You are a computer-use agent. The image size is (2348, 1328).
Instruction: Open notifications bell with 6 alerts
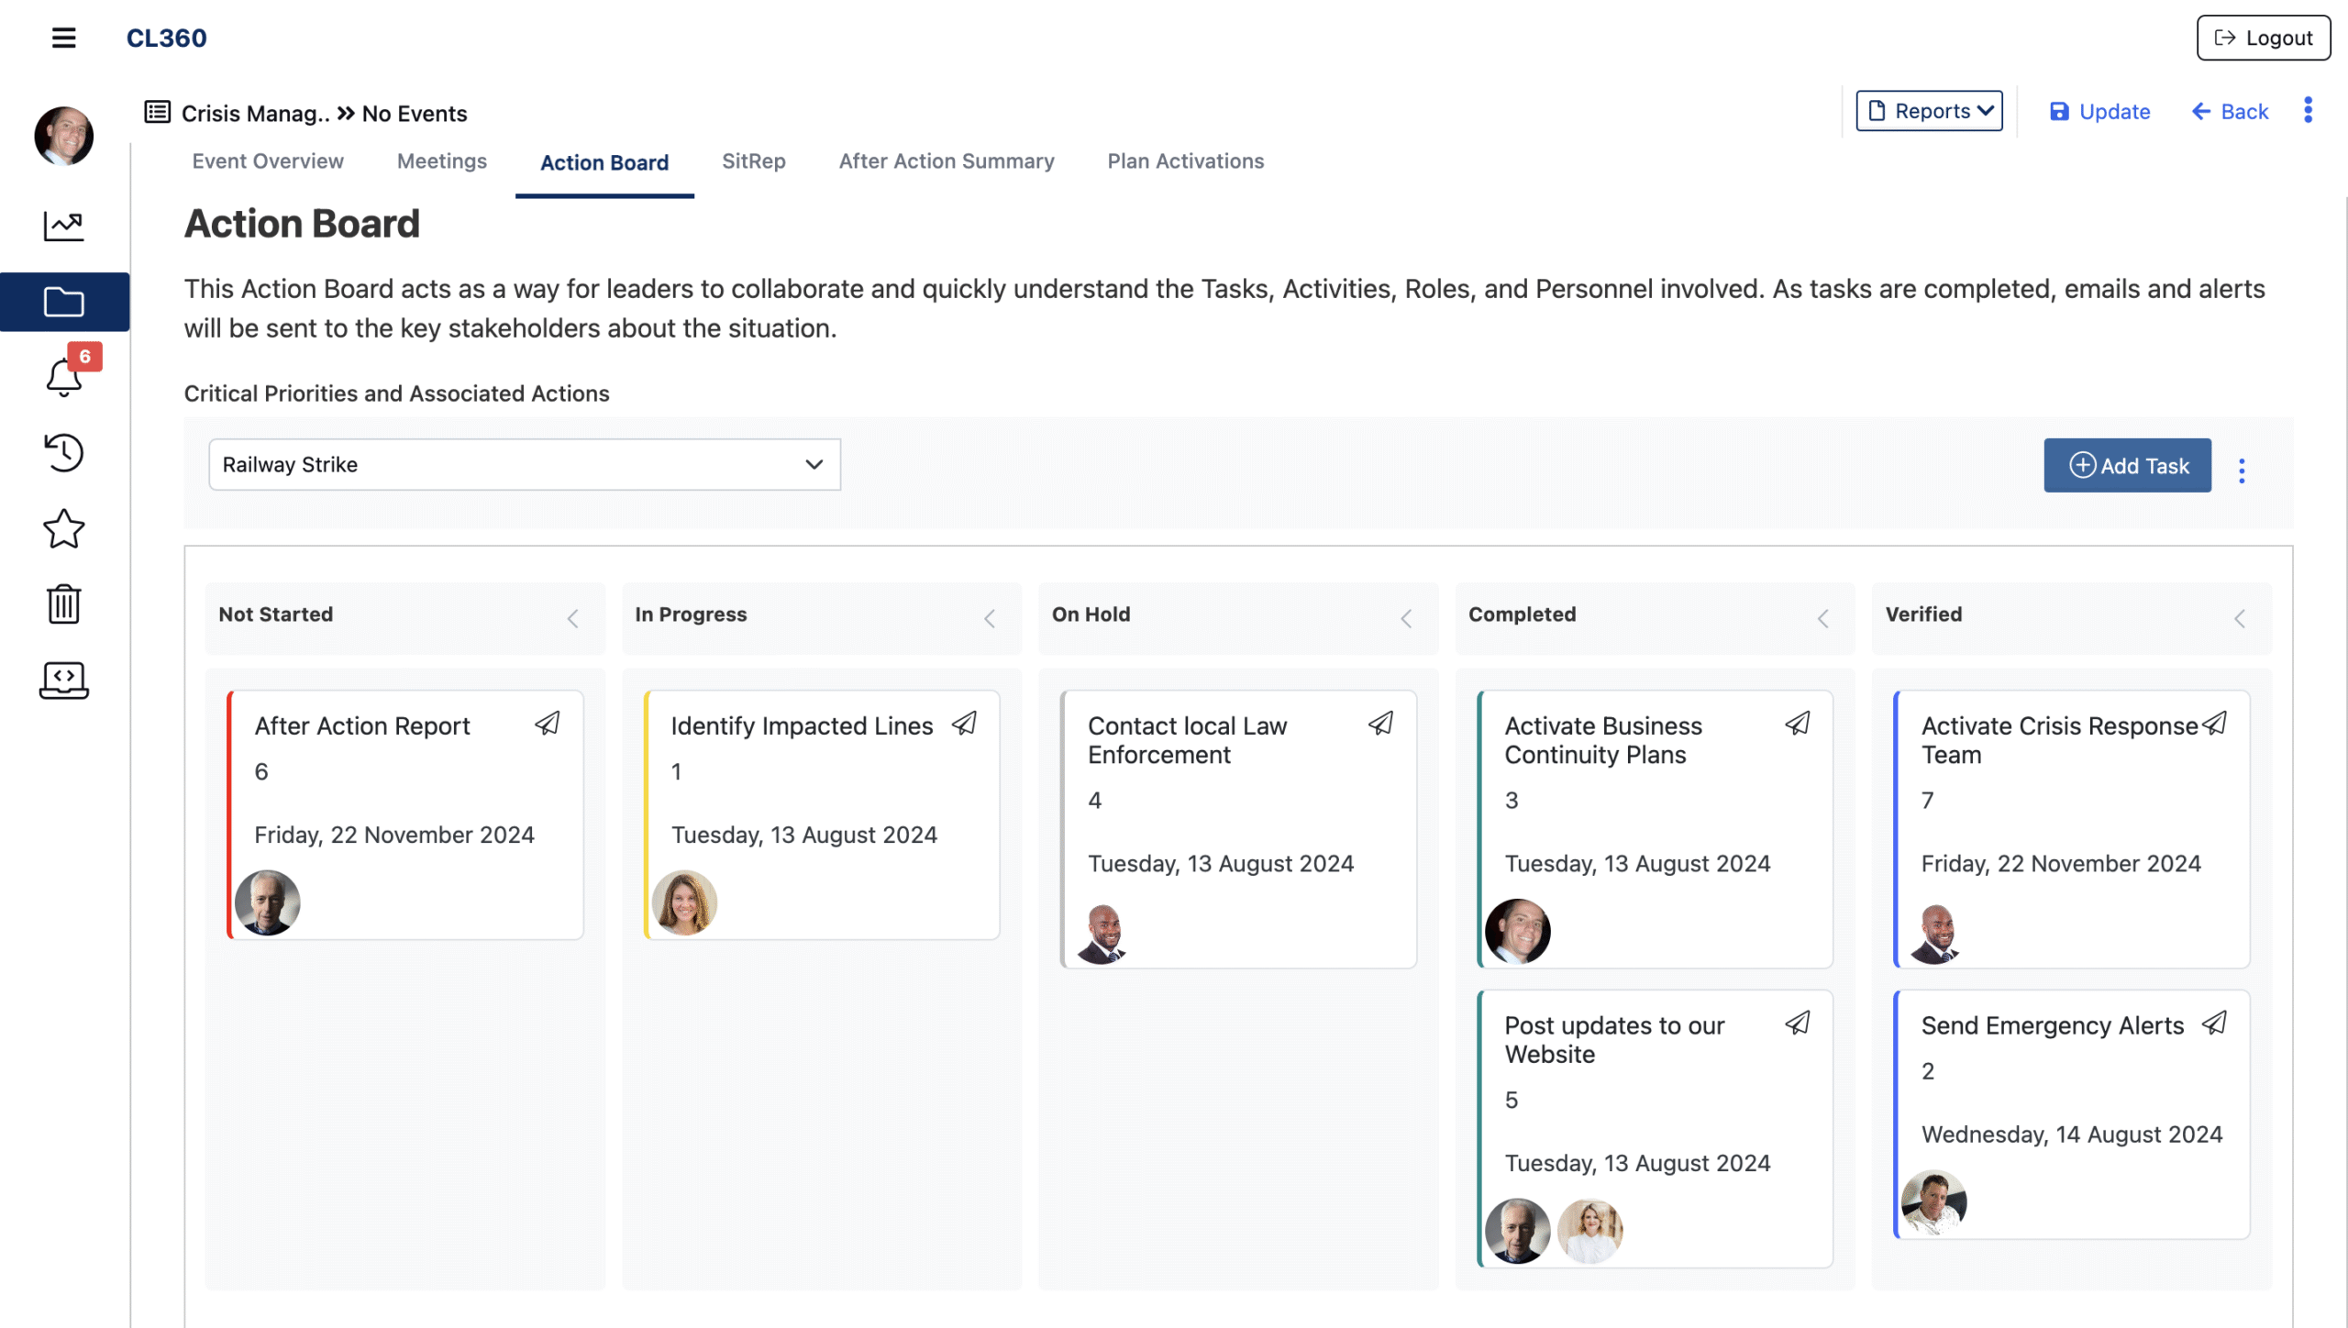(64, 376)
